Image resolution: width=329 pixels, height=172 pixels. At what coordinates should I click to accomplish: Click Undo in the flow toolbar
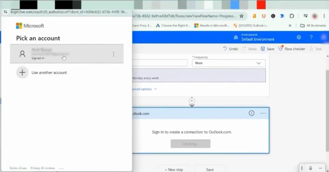[230, 49]
